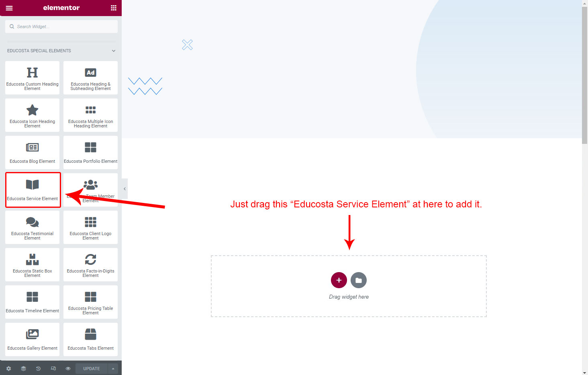The height and width of the screenshot is (375, 588).
Task: Open the Navigator layers icon
Action: tap(23, 369)
